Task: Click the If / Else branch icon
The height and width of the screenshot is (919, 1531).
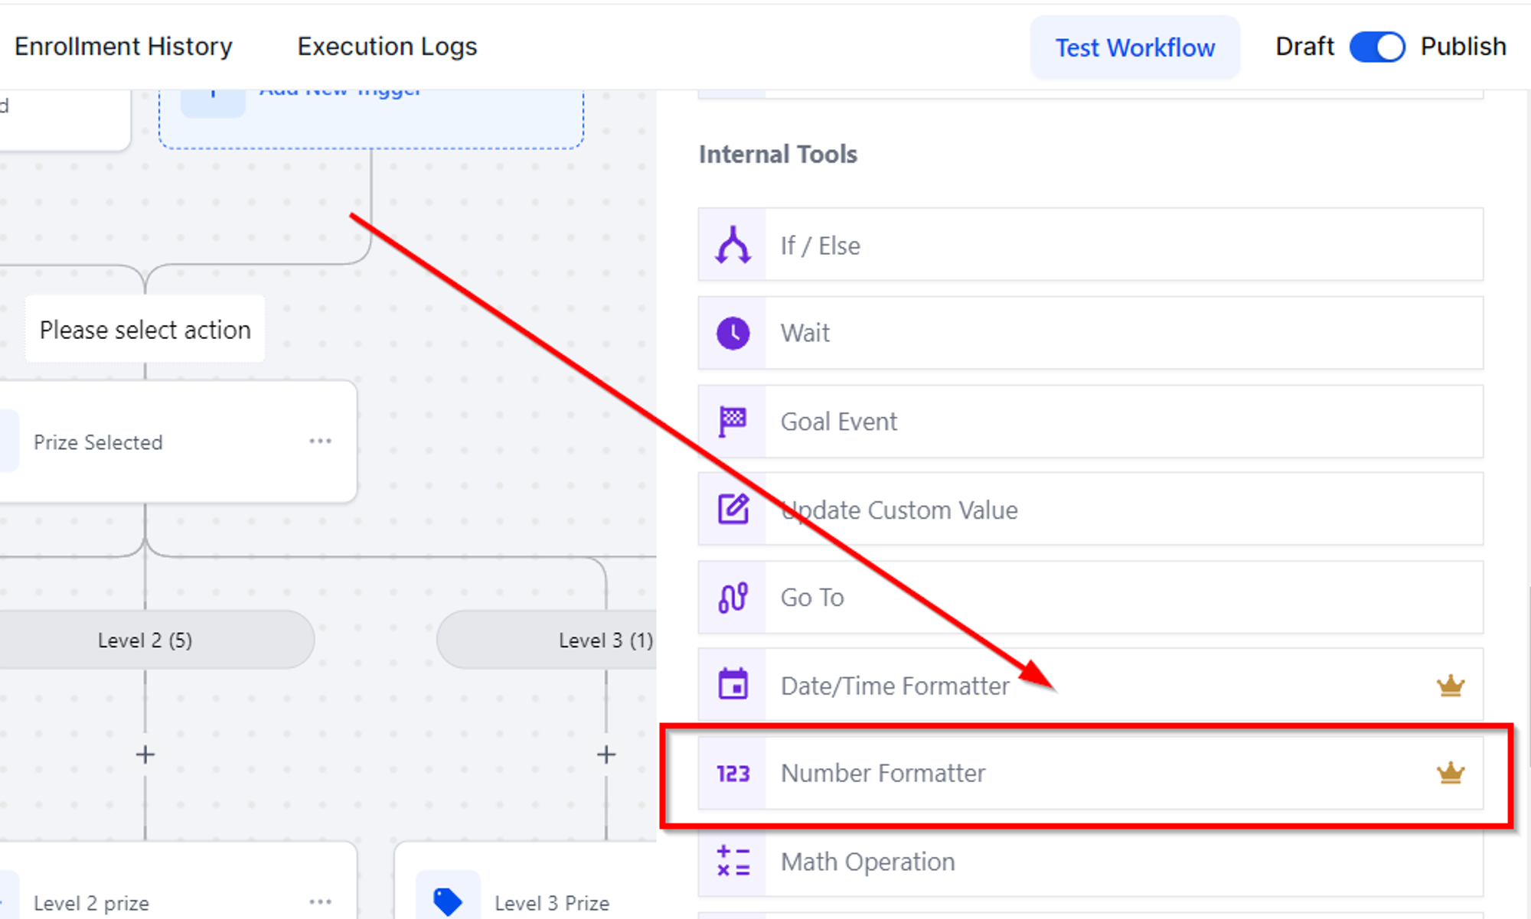Action: [x=733, y=245]
